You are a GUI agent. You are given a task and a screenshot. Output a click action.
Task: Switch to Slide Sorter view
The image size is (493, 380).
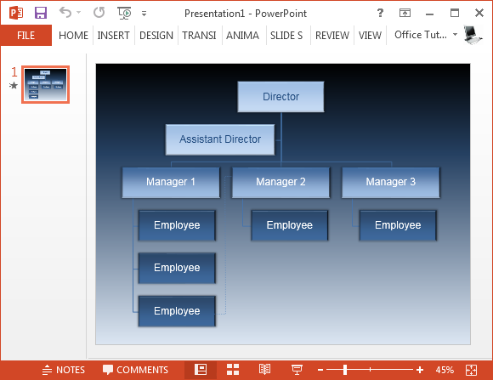pyautogui.click(x=233, y=370)
